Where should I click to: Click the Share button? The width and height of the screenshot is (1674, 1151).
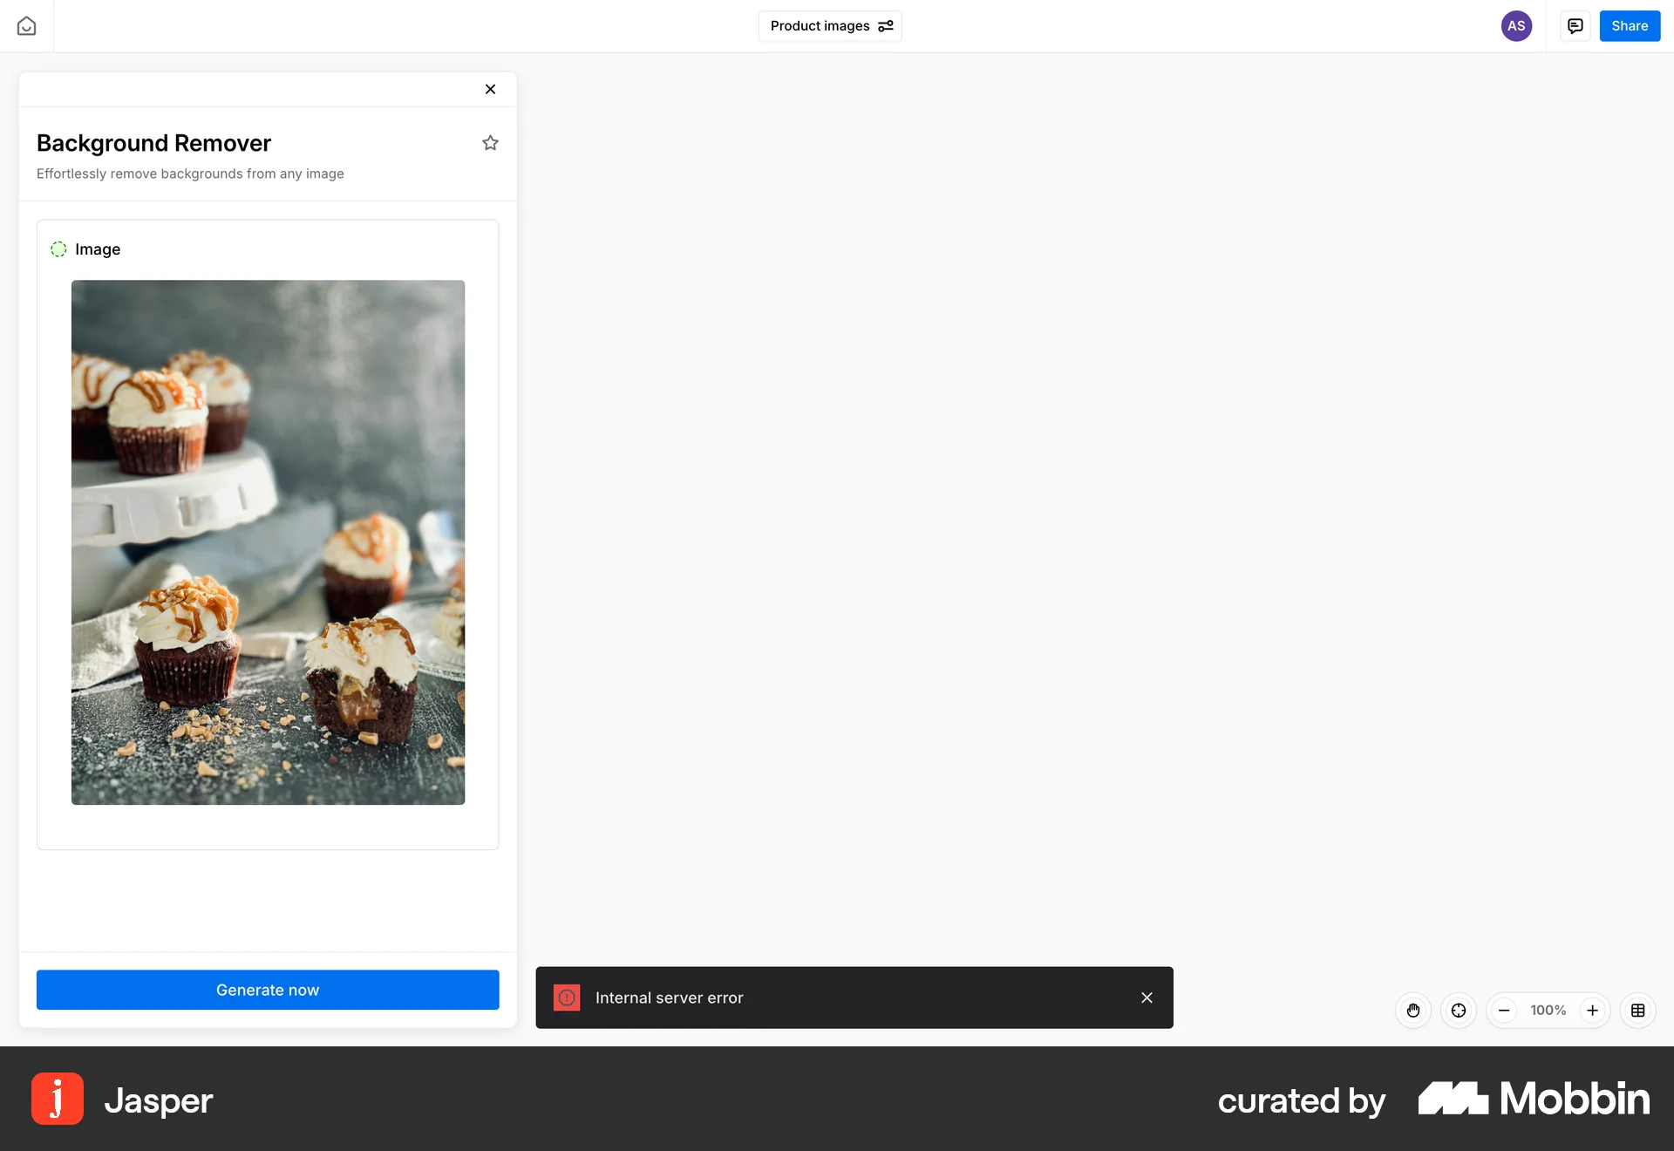pos(1629,26)
